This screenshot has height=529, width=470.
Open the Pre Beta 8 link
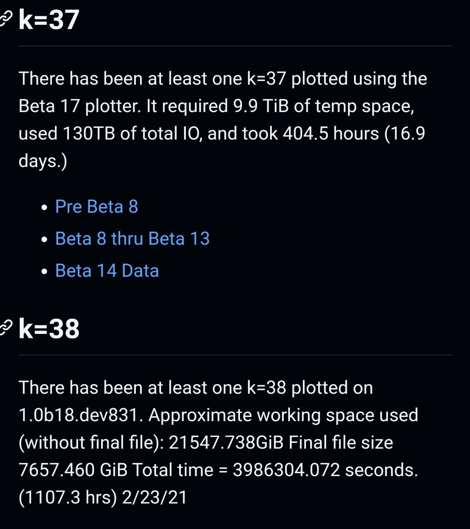point(97,207)
